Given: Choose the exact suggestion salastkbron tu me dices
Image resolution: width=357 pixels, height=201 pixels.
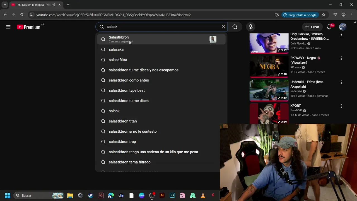Looking at the screenshot, I should [x=161, y=101].
